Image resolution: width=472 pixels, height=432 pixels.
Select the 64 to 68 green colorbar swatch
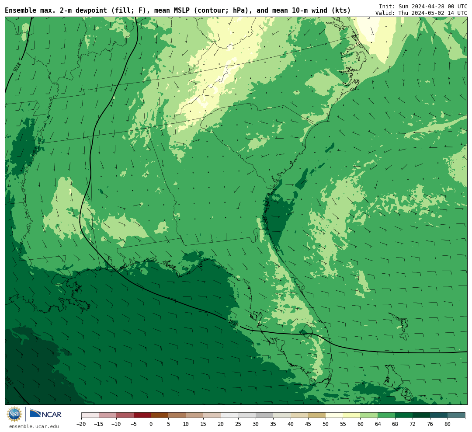pos(387,415)
